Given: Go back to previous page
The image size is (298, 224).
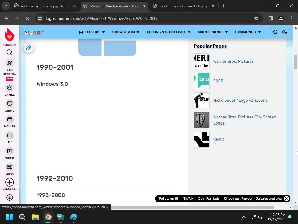Looking at the screenshot, I should (6, 18).
